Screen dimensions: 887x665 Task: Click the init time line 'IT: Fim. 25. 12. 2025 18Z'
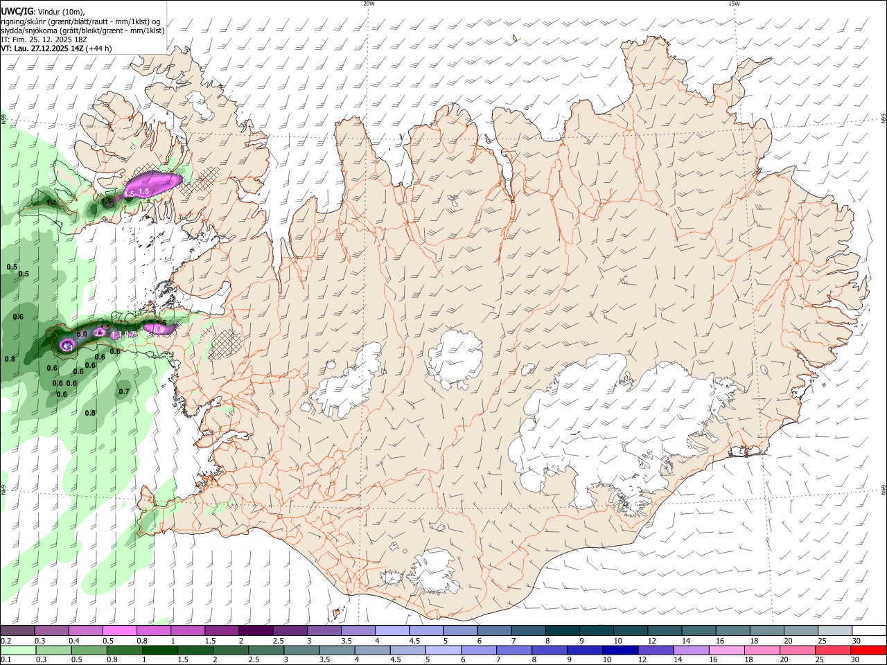tap(44, 39)
